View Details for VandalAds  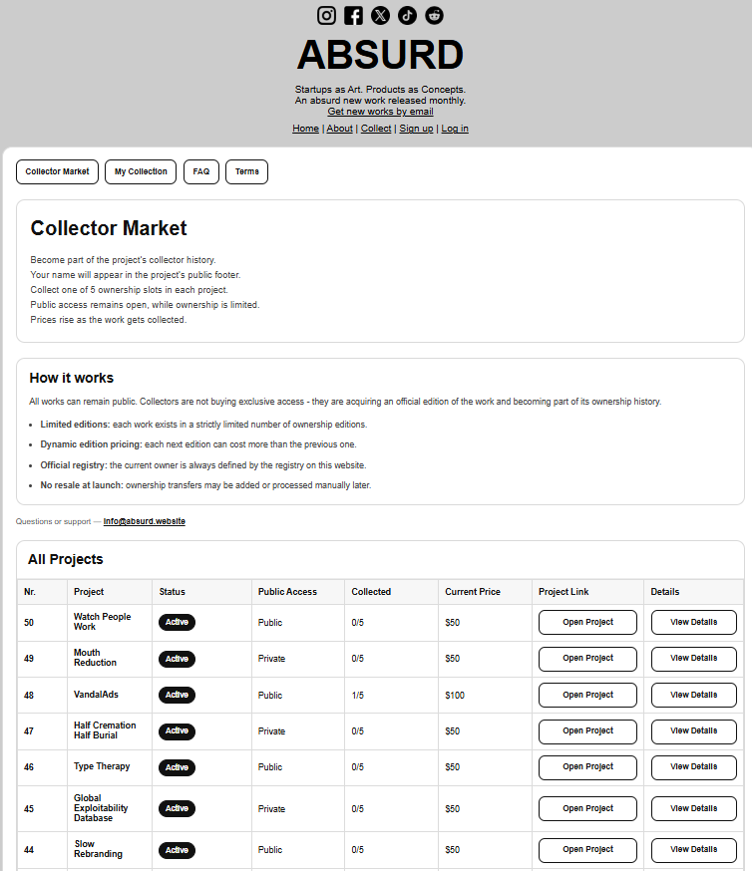693,695
